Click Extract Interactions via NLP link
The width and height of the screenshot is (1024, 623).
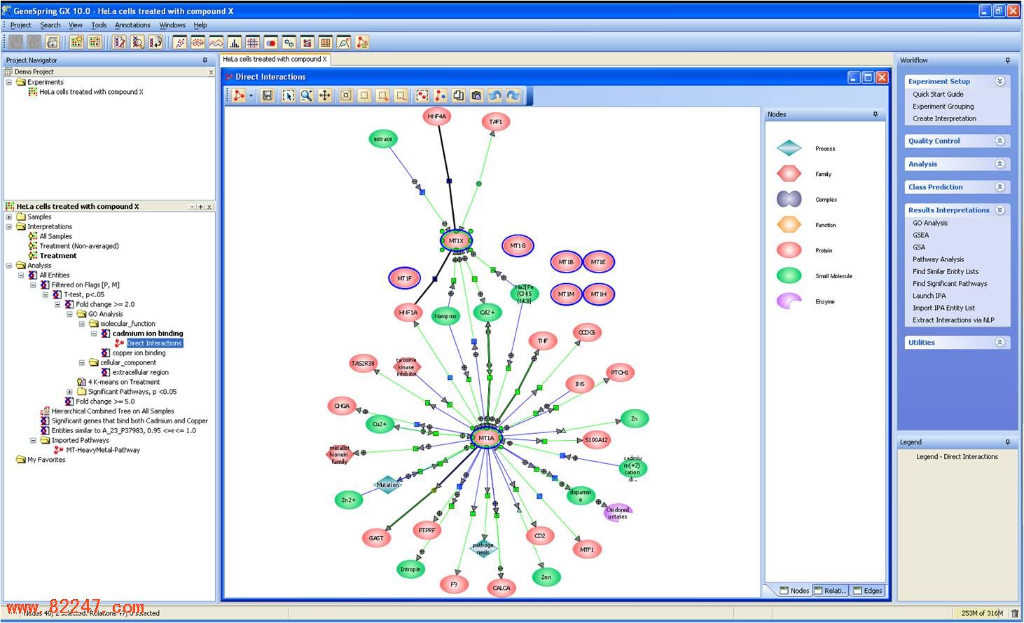point(953,320)
